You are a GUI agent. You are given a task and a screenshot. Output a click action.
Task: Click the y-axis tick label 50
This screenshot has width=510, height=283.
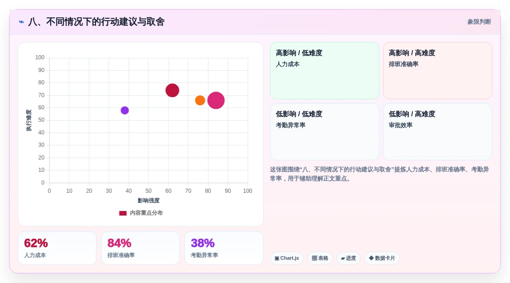tap(41, 120)
